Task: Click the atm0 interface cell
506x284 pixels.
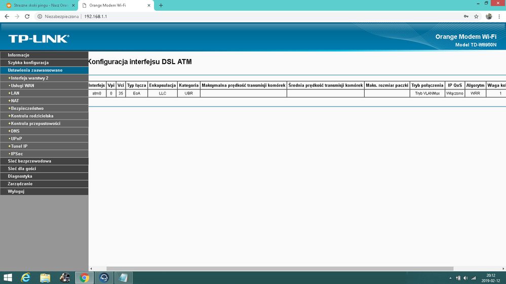Action: click(x=97, y=93)
